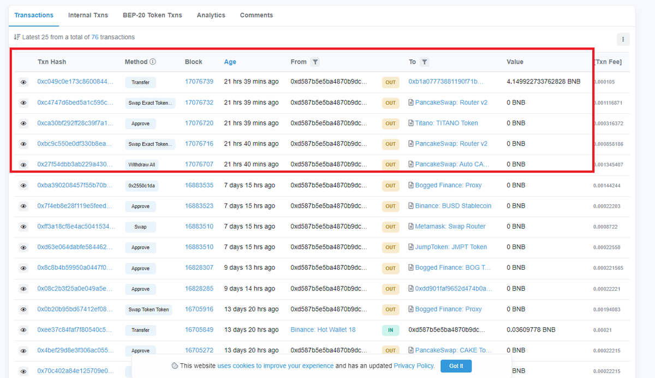
Task: View details eye icon for 0xd63e064dabfe584462 row
Action: [23, 247]
